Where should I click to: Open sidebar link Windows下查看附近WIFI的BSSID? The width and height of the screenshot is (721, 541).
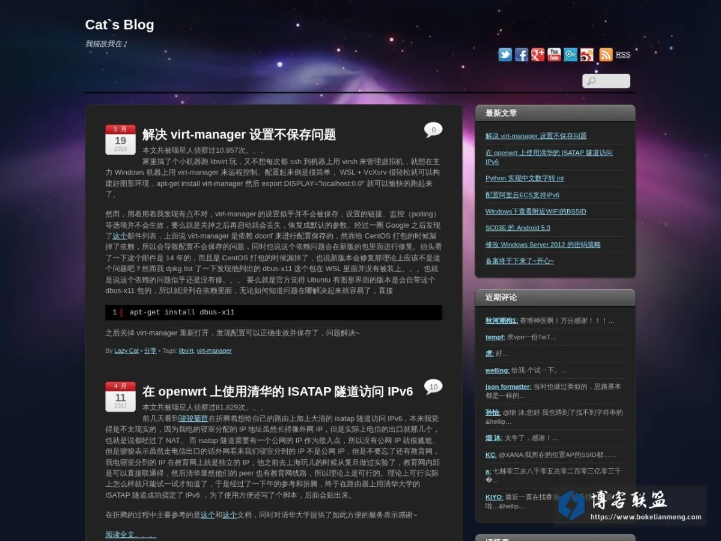point(536,212)
